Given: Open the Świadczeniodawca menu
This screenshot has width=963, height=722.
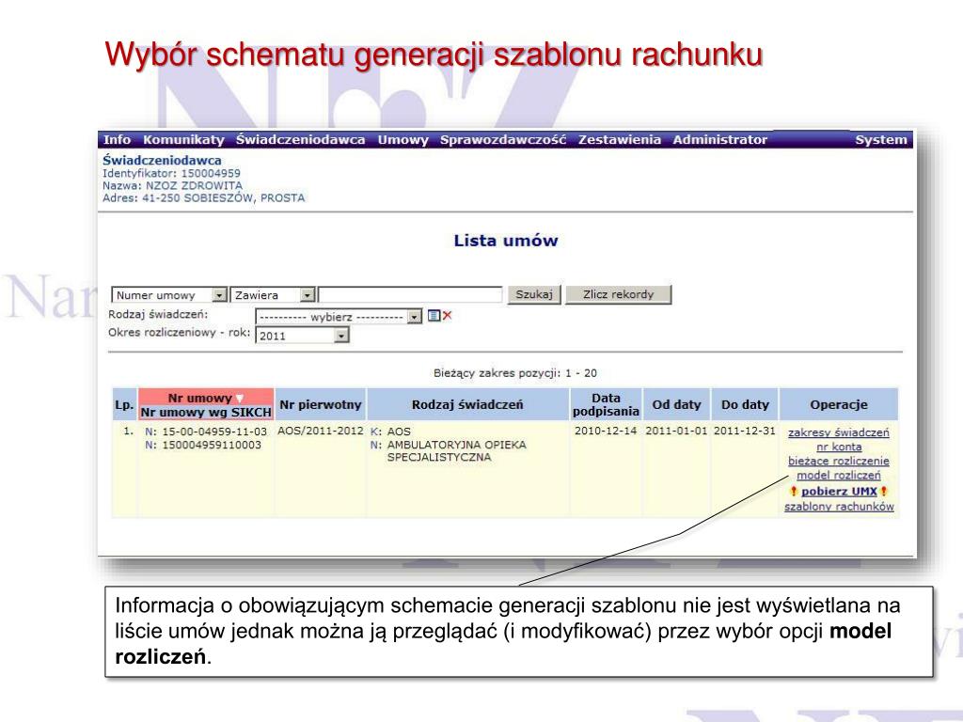Looking at the screenshot, I should pos(300,139).
